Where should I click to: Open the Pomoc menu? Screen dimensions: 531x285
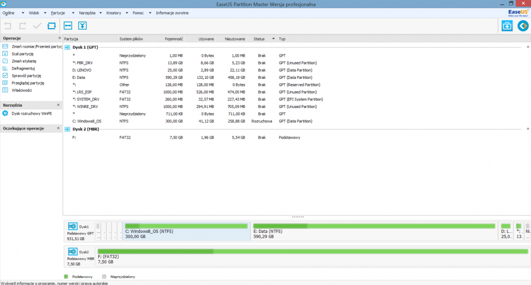138,13
